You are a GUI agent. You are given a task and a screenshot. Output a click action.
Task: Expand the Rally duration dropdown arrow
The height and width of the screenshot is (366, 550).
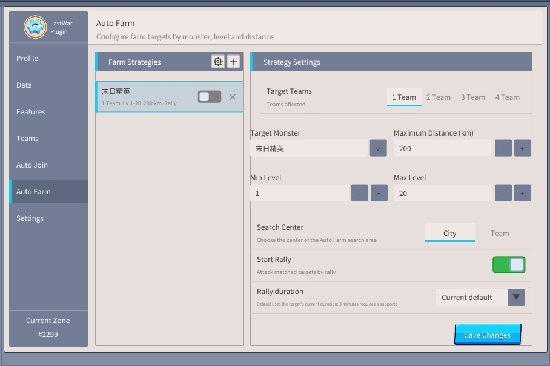pos(516,297)
